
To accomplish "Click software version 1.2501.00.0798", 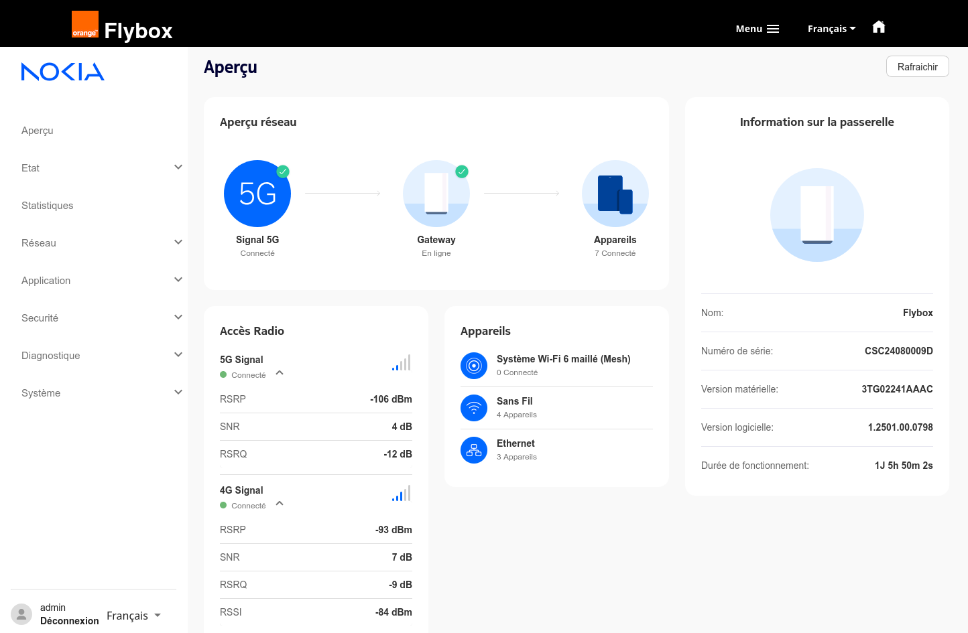I will (900, 427).
